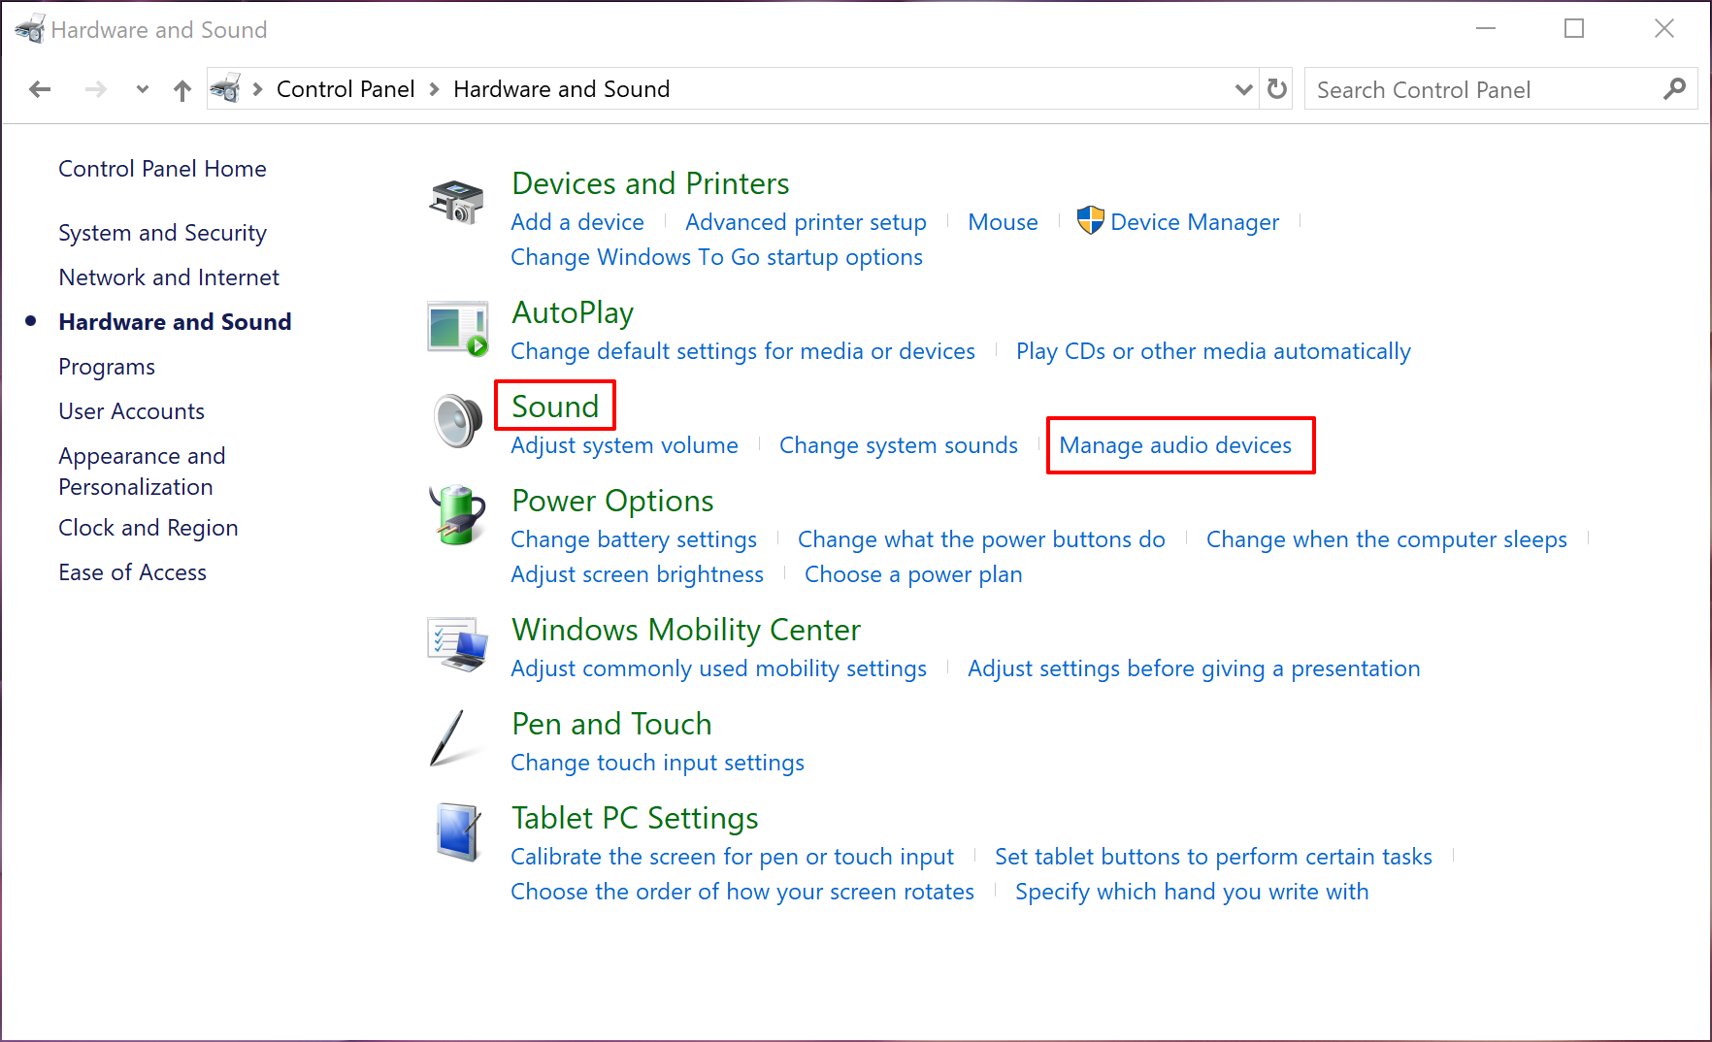Click the title bar Hardware and Sound icon
This screenshot has width=1712, height=1042.
tap(30, 29)
